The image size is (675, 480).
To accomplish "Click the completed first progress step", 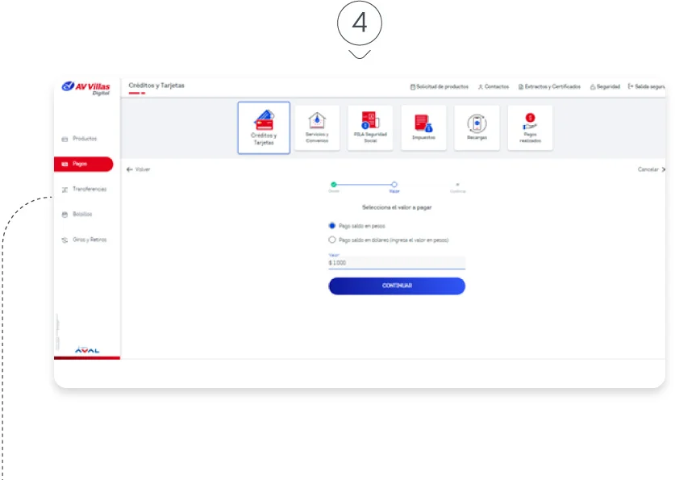I will coord(334,185).
